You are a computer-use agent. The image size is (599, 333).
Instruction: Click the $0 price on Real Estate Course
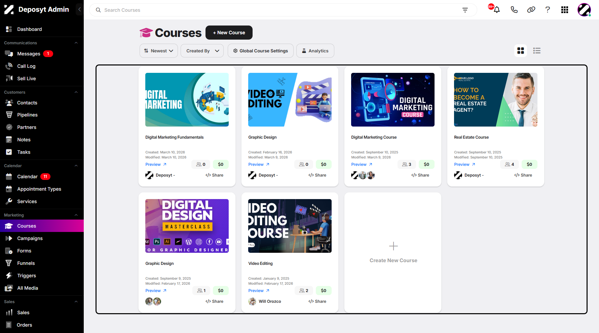(x=529, y=164)
